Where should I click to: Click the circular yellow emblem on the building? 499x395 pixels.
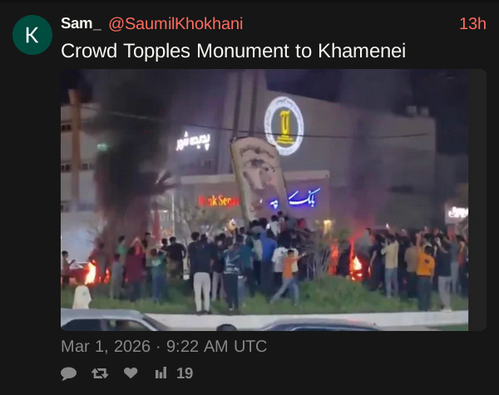tap(284, 126)
